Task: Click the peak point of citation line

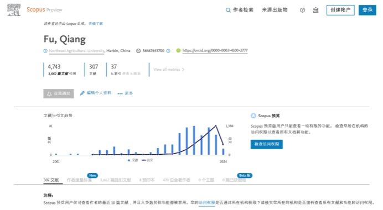Action: point(216,126)
